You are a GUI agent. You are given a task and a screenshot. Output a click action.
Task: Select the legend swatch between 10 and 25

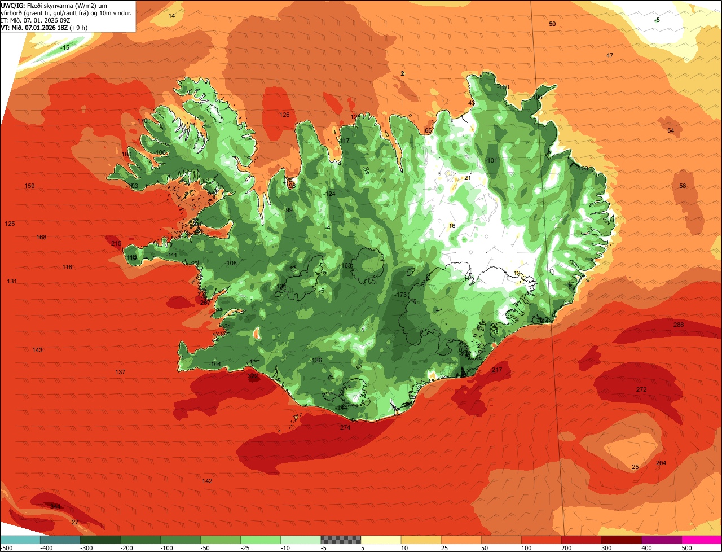[x=421, y=539]
